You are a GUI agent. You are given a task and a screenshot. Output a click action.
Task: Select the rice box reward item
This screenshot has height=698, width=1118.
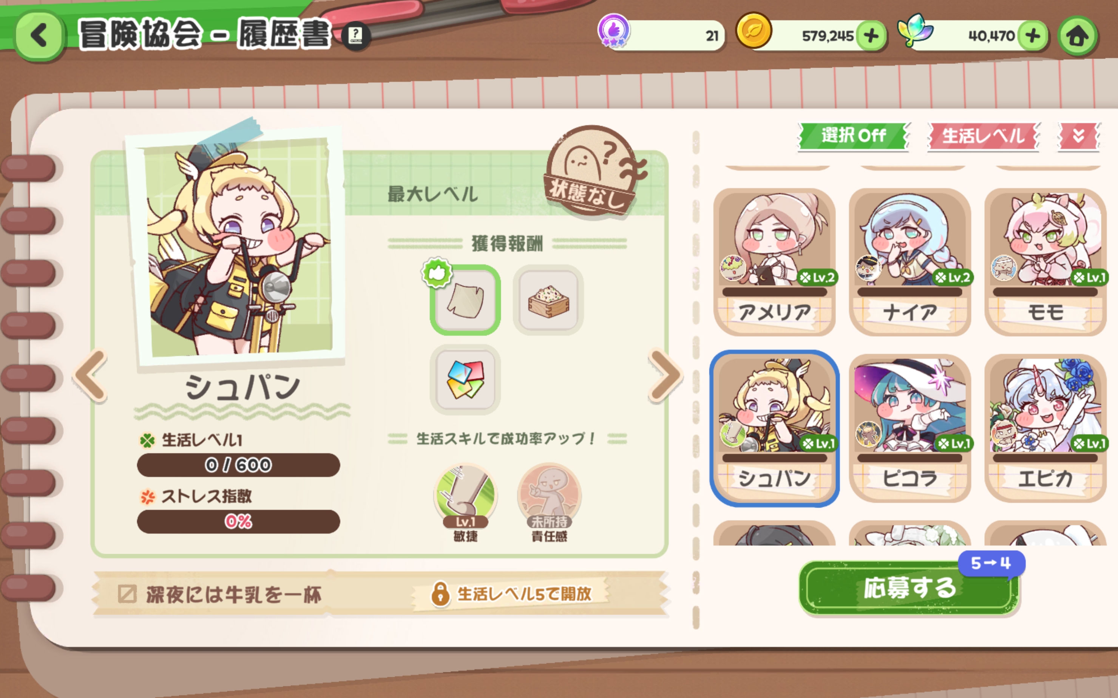pos(548,300)
